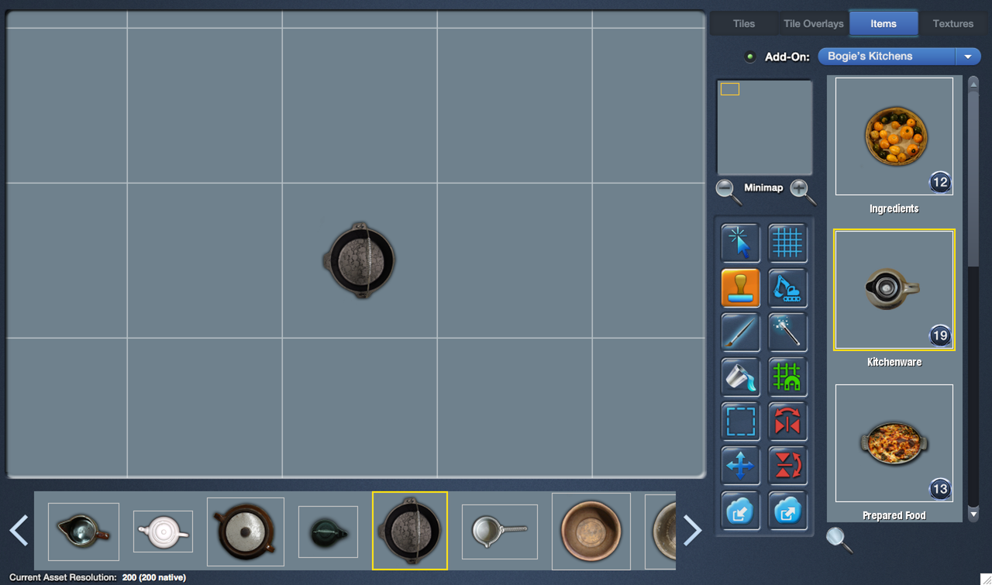Switch to the Tile Overlays tab
The width and height of the screenshot is (992, 585).
pos(814,23)
